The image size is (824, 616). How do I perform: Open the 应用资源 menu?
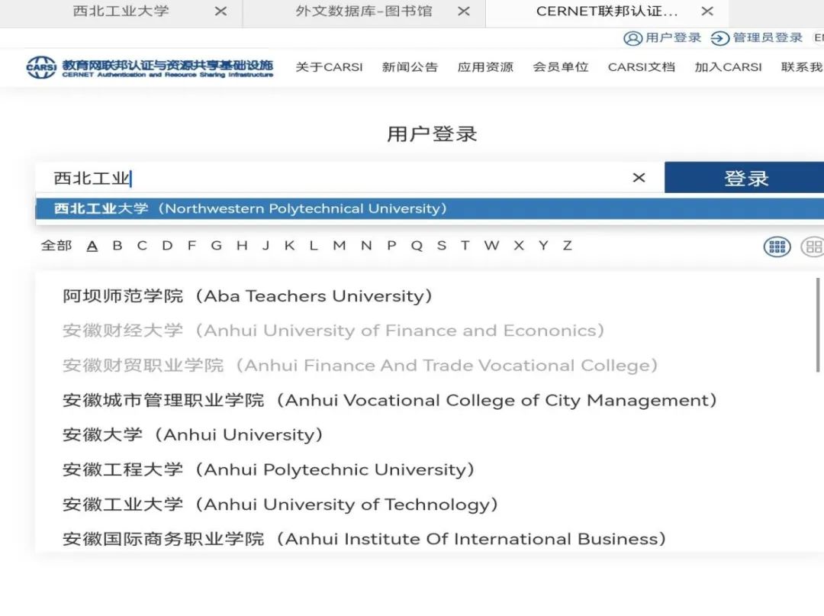point(485,67)
